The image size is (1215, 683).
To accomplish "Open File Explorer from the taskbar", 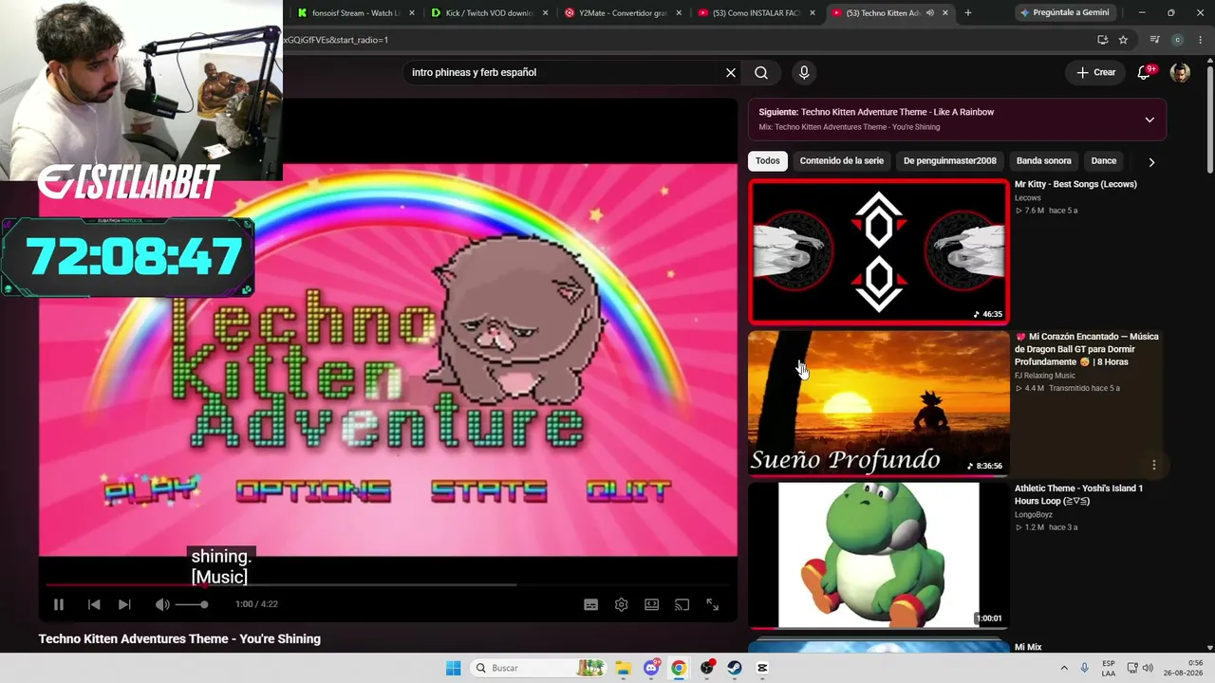I will point(623,668).
